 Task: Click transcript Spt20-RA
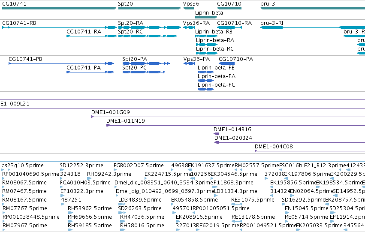pyautogui.click(x=130, y=23)
